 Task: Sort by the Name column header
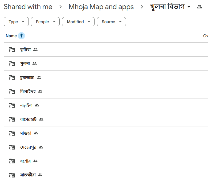(11, 36)
